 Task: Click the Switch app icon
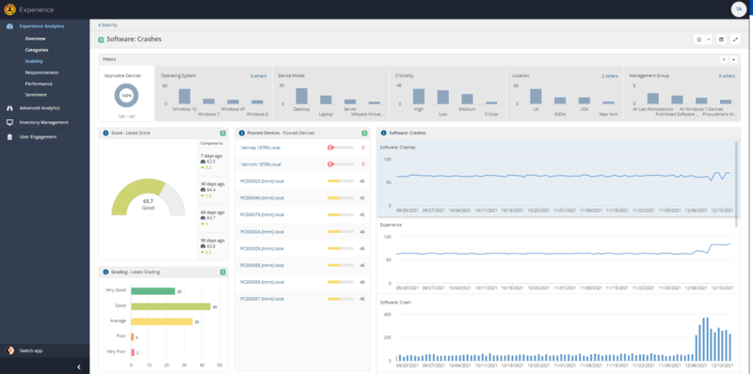[x=9, y=351]
